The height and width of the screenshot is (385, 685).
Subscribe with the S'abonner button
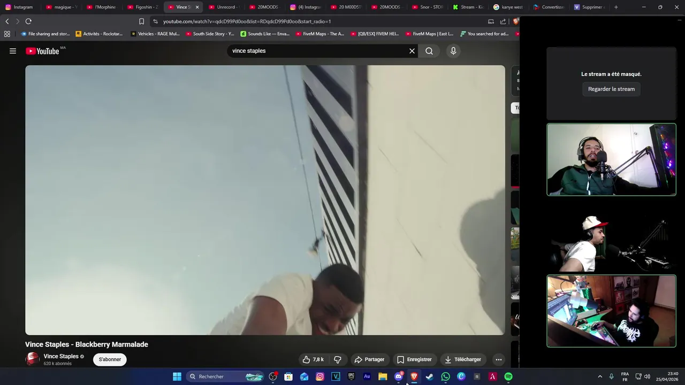(x=110, y=359)
